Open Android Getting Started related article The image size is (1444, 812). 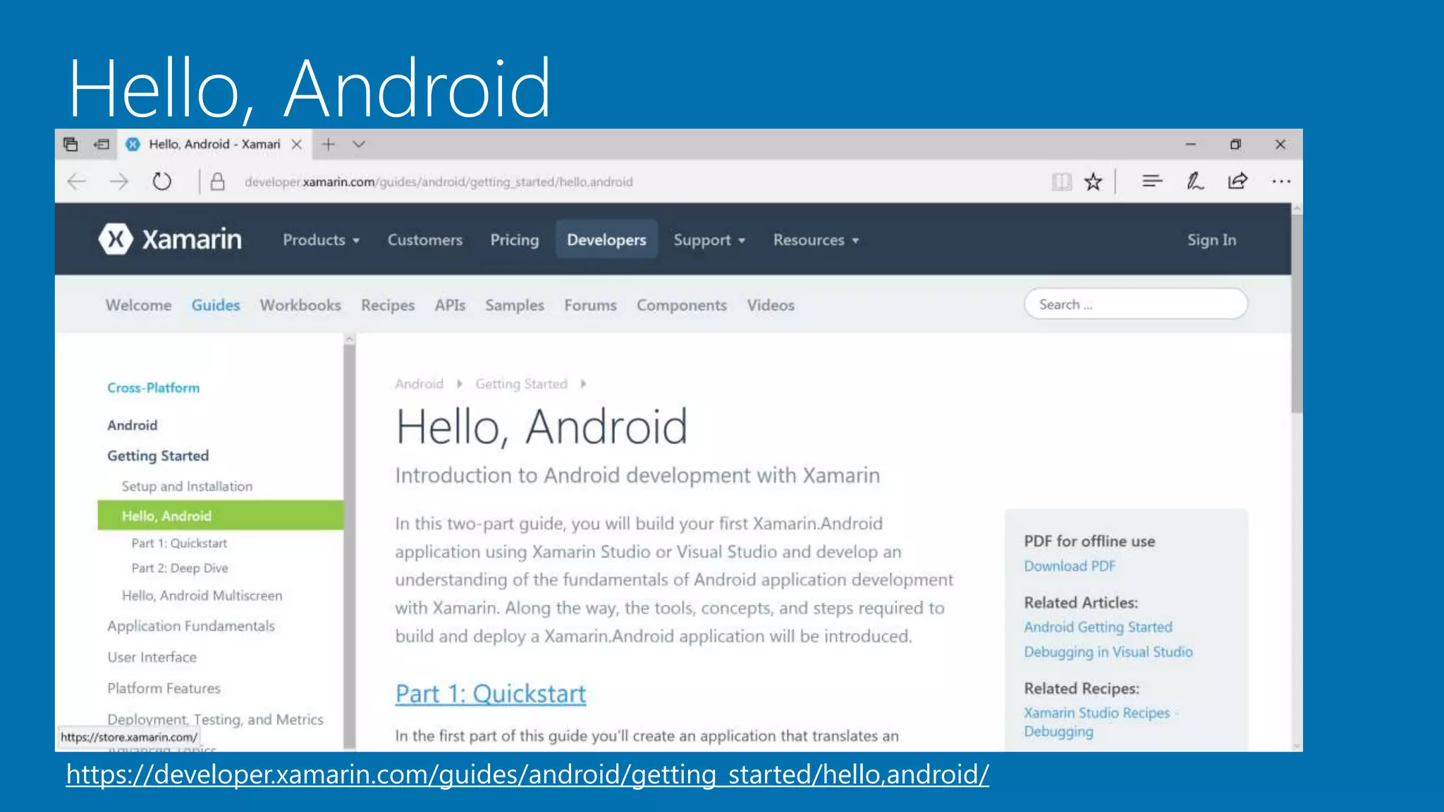1098,627
